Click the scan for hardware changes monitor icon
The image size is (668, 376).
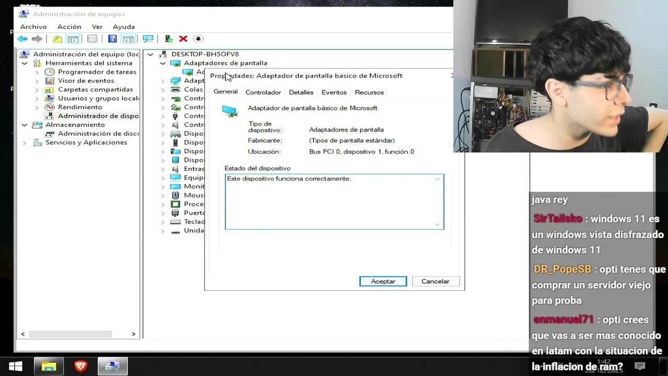pyautogui.click(x=148, y=39)
